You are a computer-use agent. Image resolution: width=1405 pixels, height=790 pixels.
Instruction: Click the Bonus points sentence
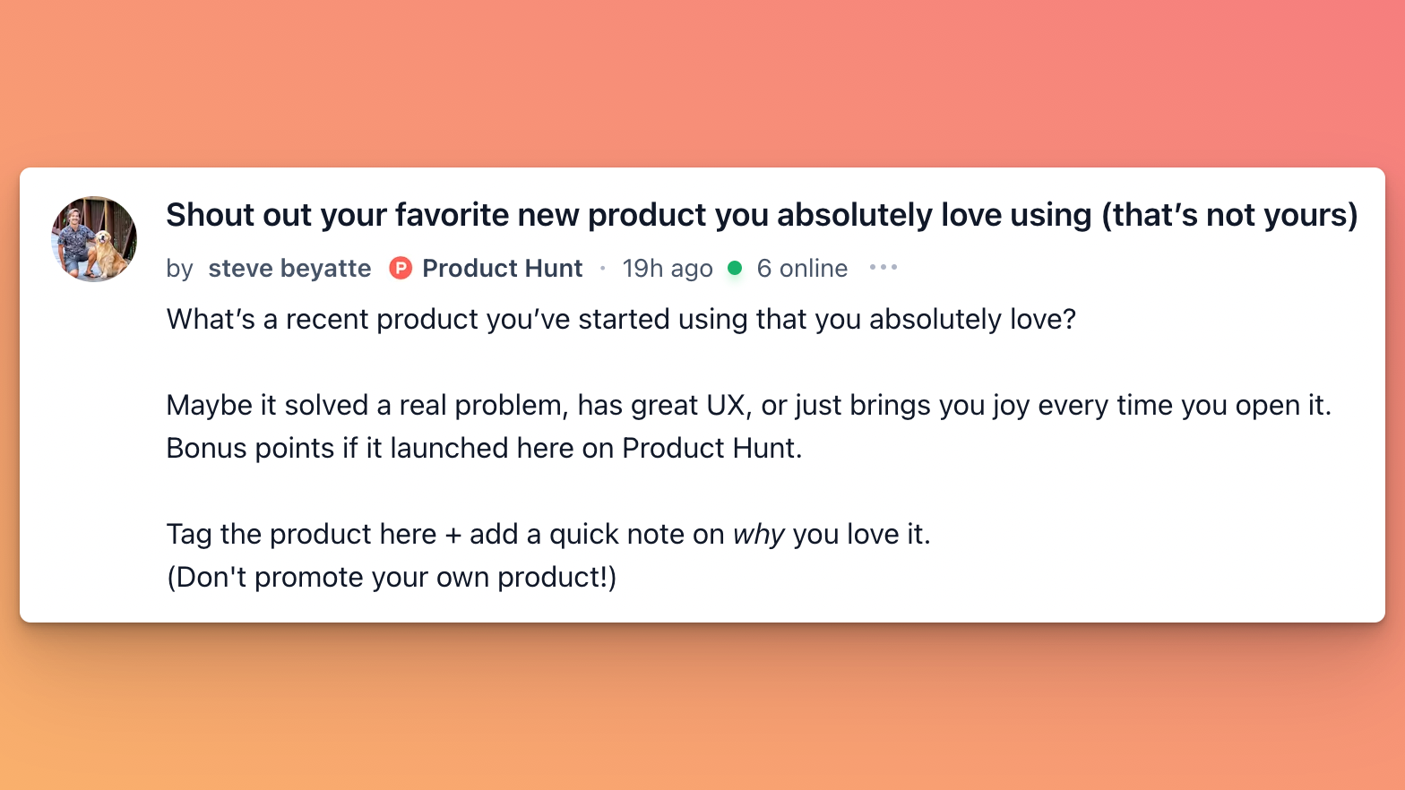pyautogui.click(x=484, y=448)
